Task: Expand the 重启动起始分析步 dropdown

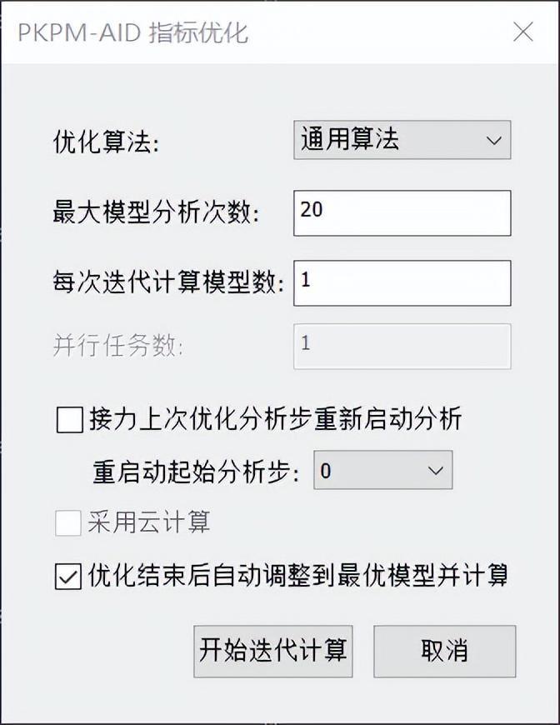Action: coord(382,470)
